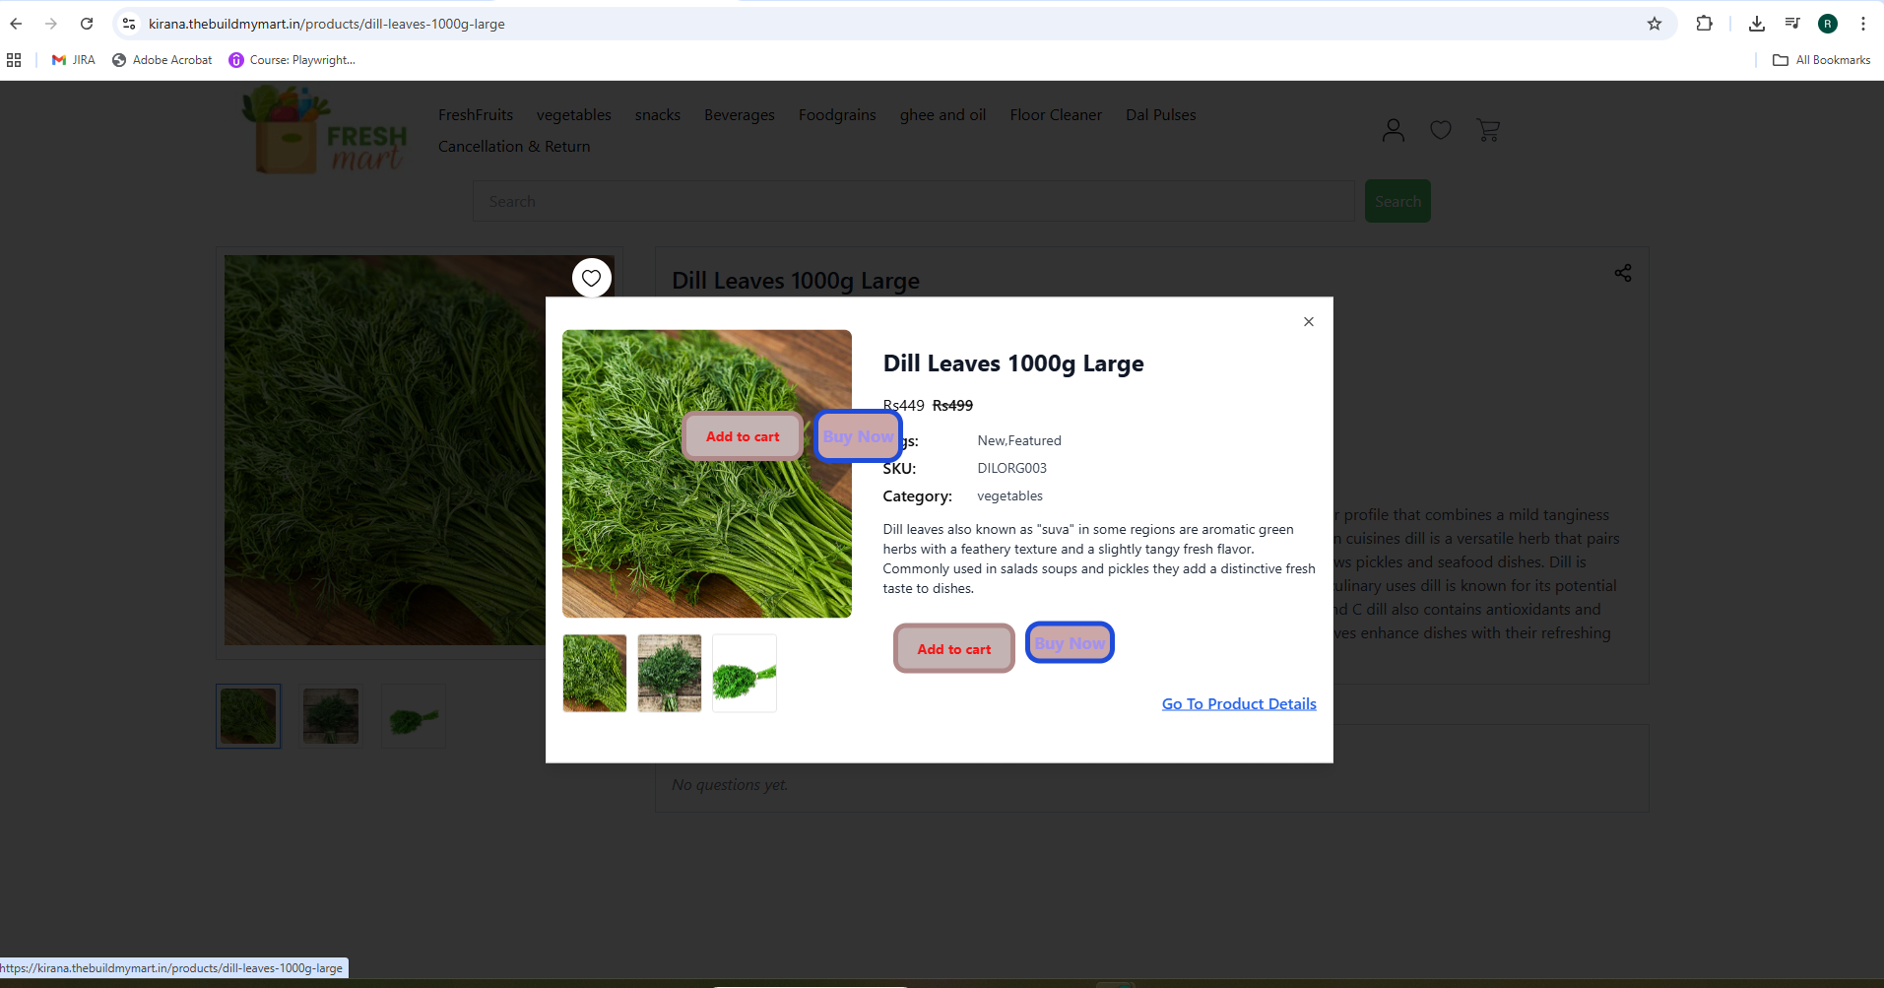
Task: Open the Chrome three-dot menu
Action: coord(1863,24)
